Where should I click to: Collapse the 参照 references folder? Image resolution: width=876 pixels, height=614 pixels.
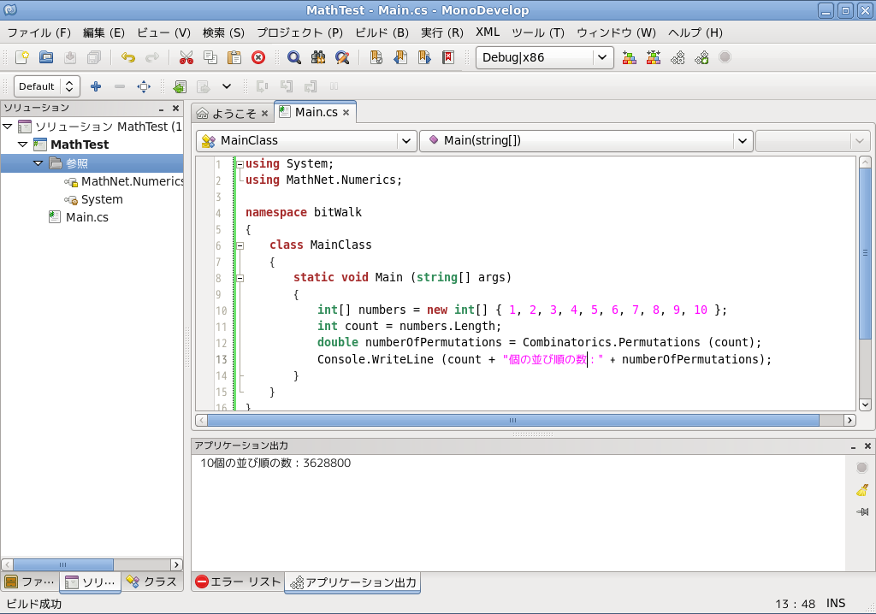38,163
